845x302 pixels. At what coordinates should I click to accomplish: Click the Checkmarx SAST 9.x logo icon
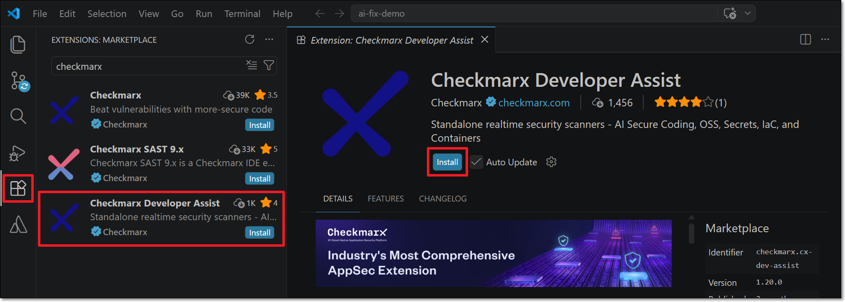point(64,164)
